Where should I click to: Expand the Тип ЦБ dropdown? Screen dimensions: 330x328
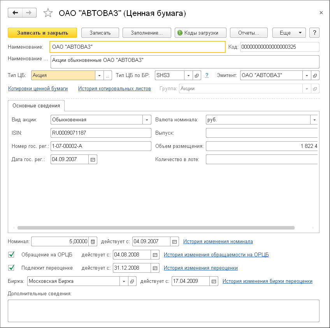(99, 75)
